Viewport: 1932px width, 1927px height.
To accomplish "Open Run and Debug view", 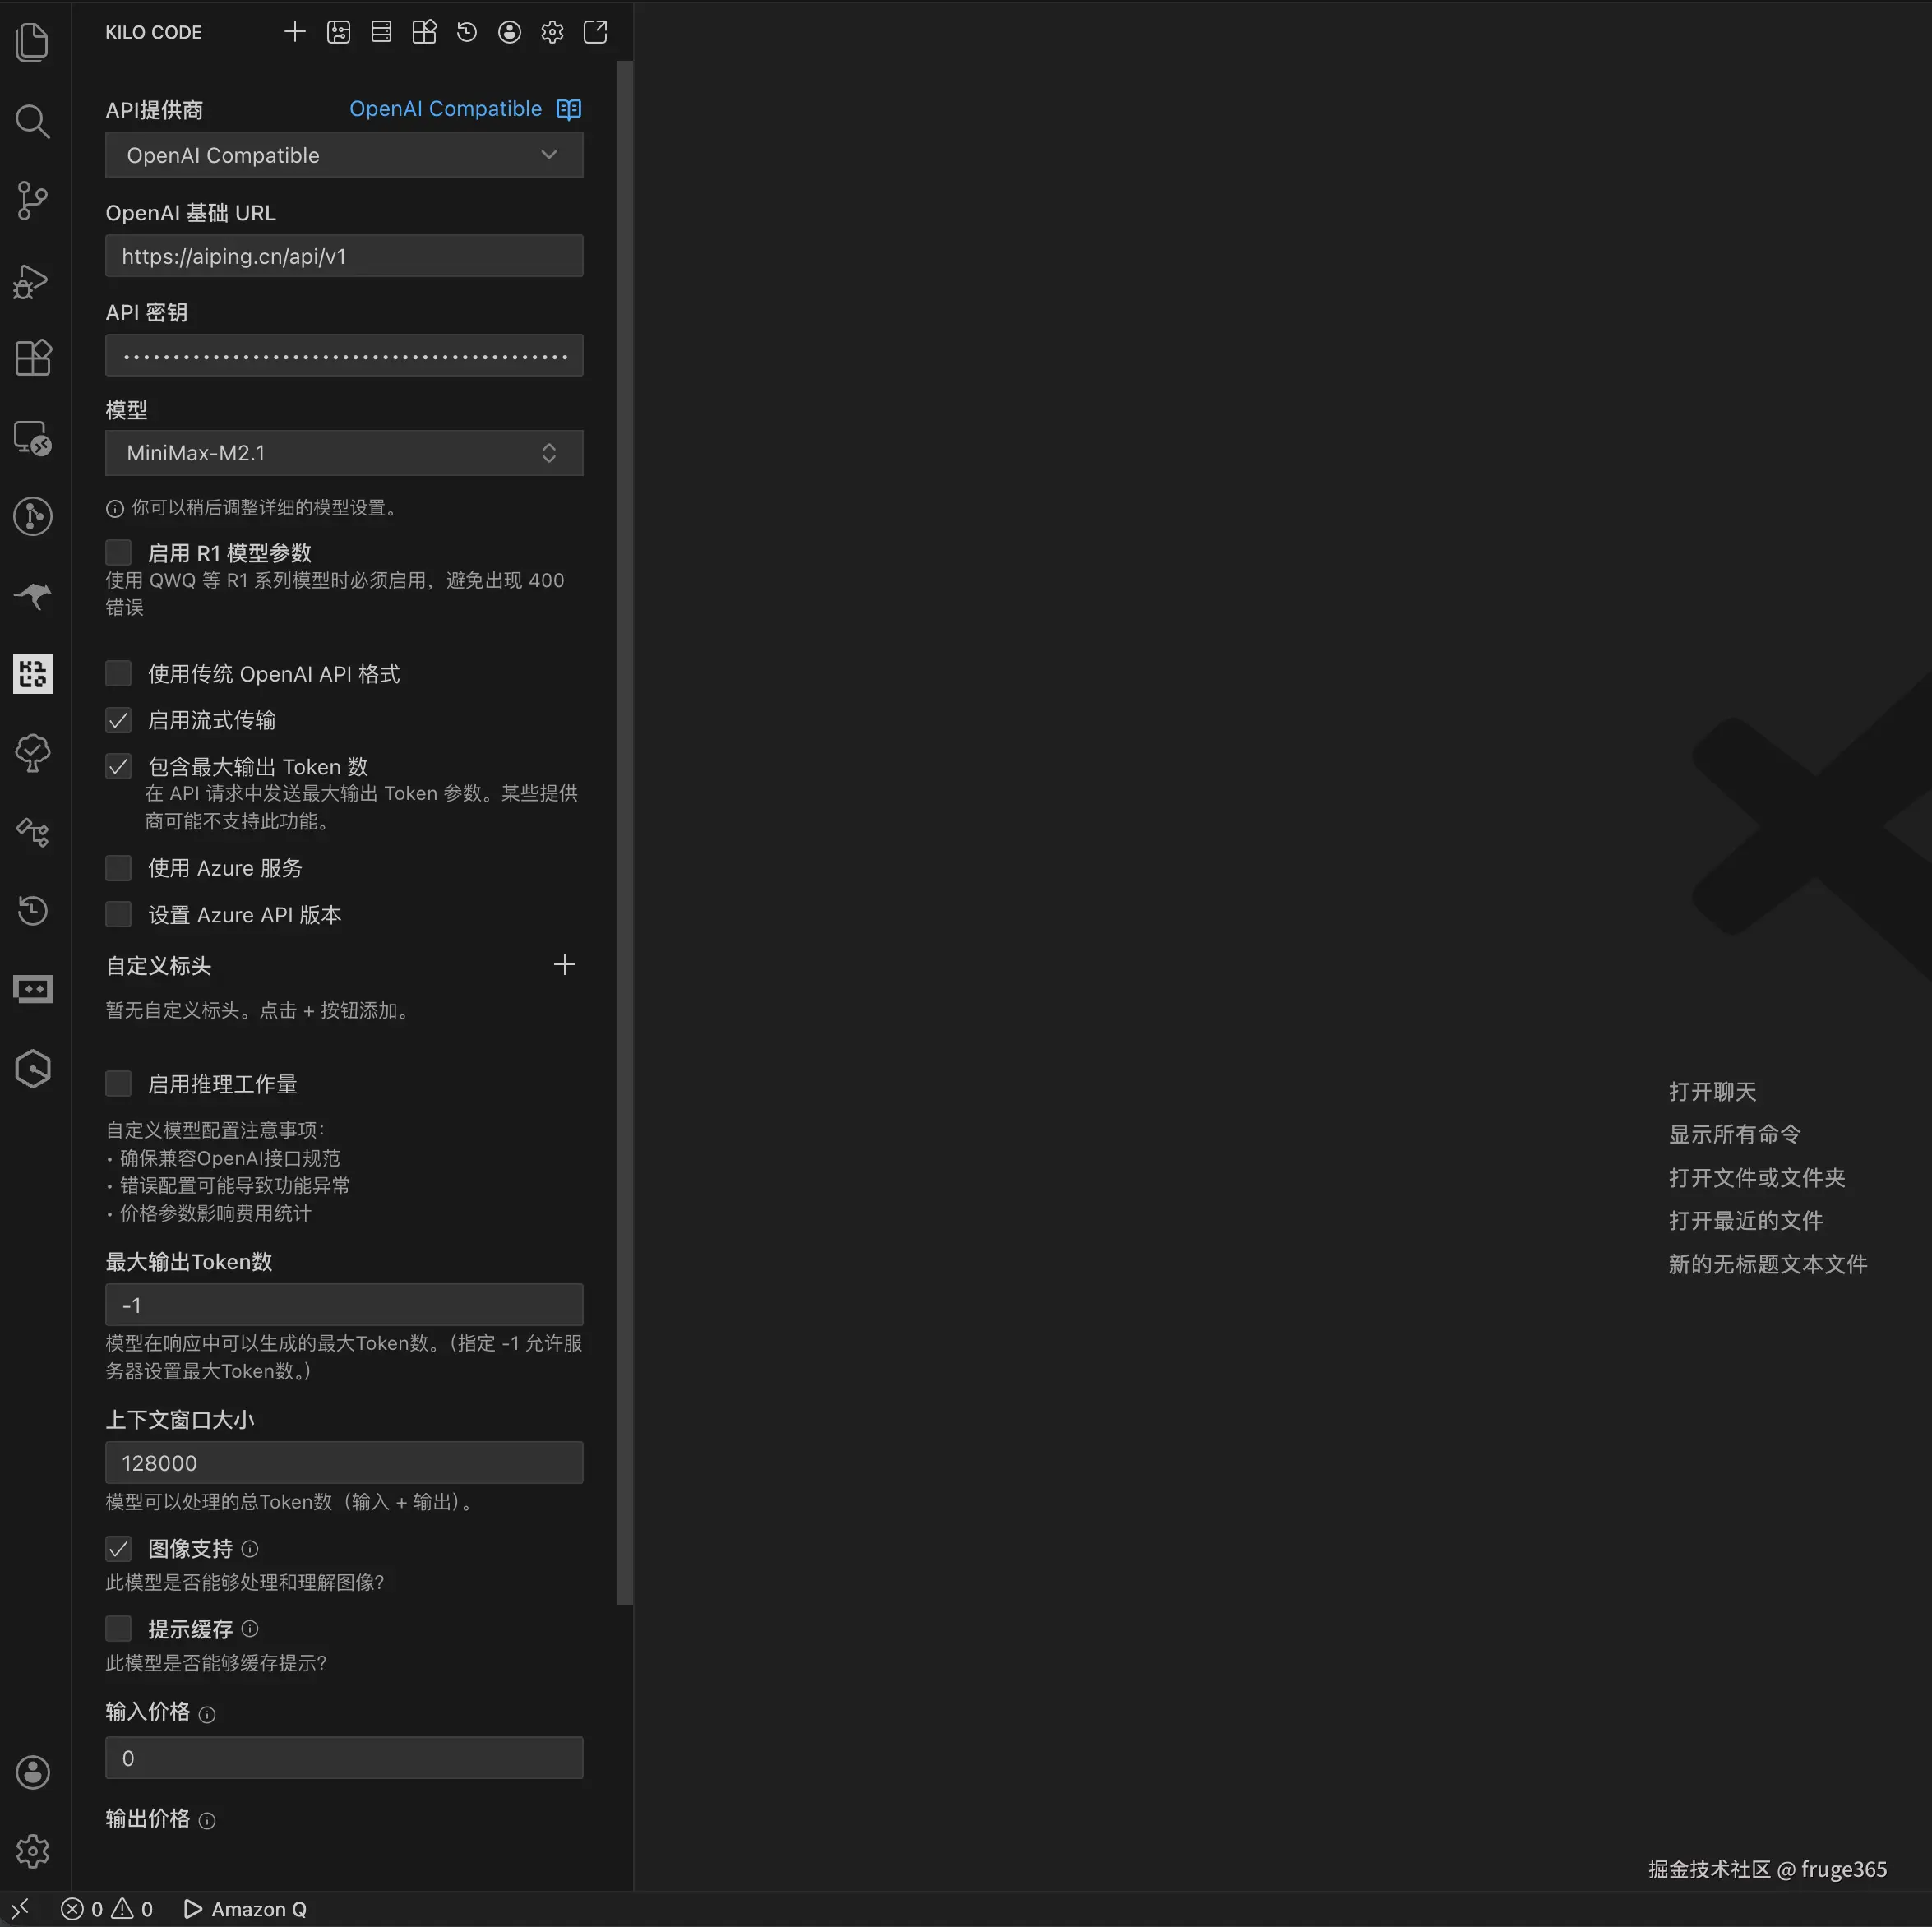I will (x=32, y=281).
